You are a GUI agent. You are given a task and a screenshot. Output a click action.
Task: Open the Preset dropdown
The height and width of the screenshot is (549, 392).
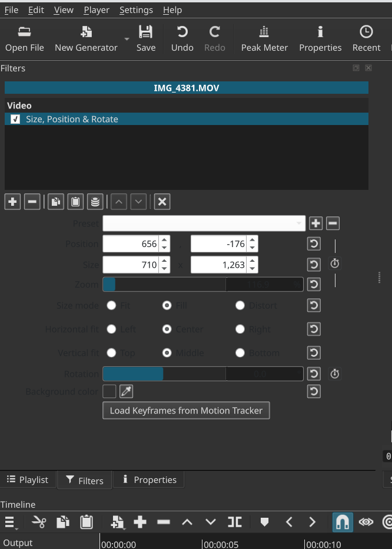tap(204, 223)
